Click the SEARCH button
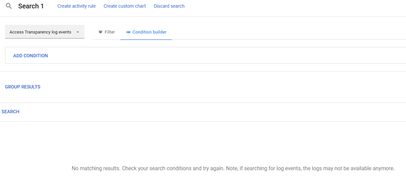406x194 pixels. 10,111
